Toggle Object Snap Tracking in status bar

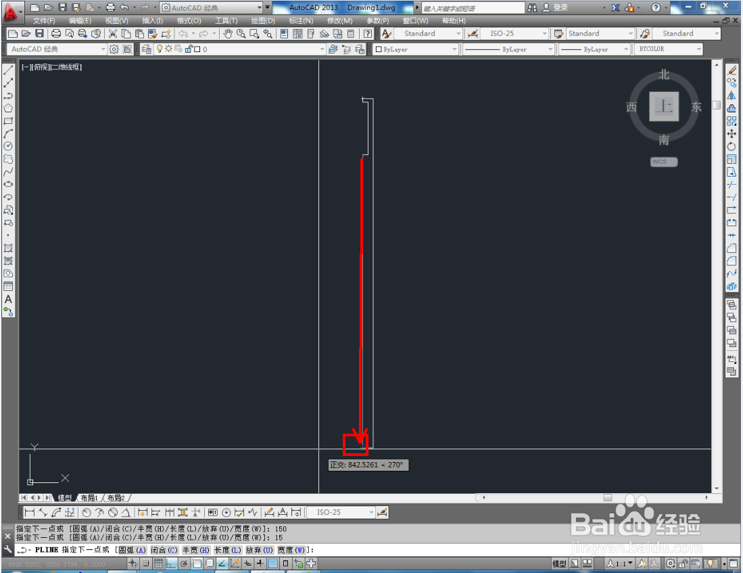tap(222, 563)
